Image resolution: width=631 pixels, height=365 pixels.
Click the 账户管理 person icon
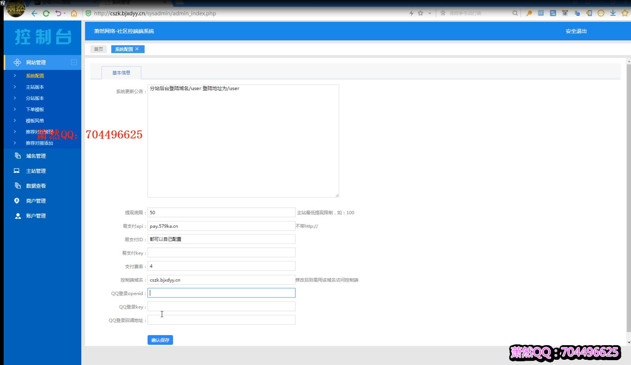[18, 216]
